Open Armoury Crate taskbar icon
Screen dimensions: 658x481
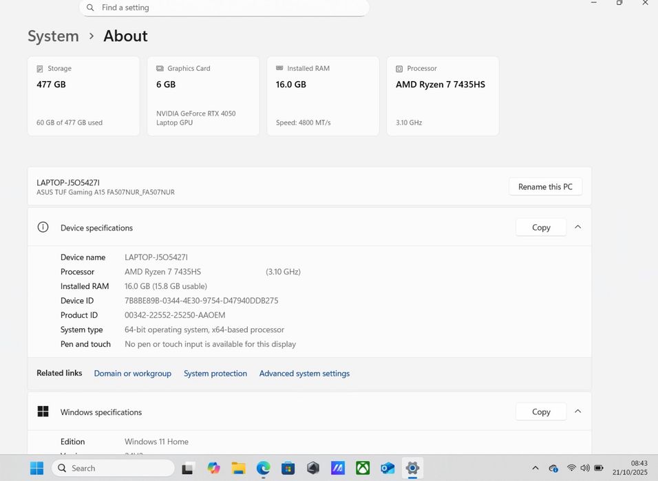pos(313,467)
